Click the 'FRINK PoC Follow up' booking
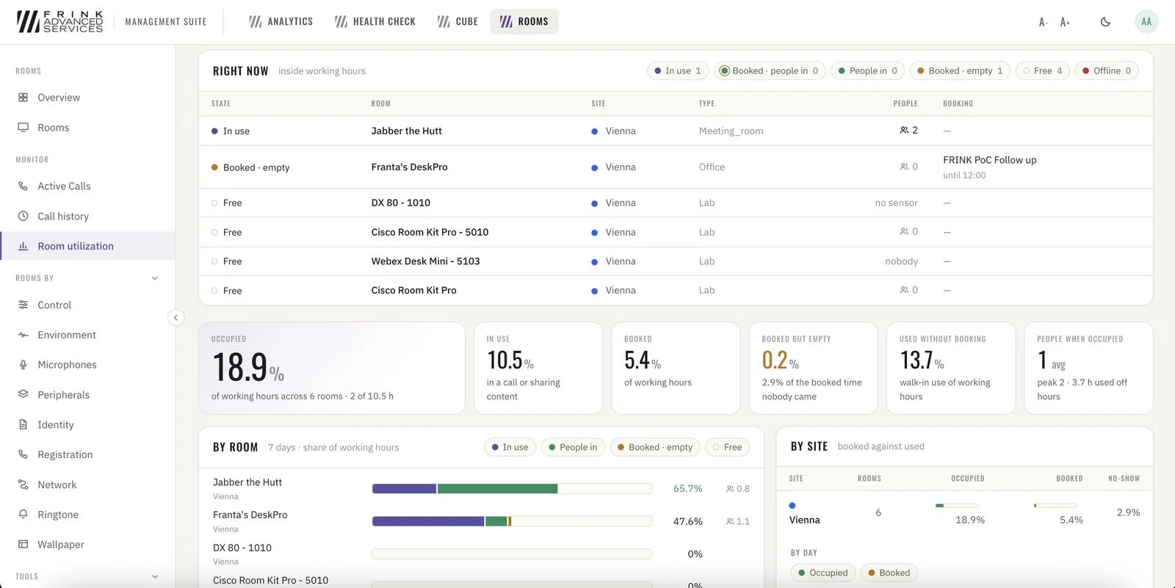 (x=989, y=160)
